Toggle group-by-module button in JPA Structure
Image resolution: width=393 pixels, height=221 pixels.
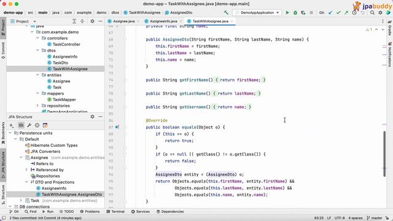pos(21,125)
